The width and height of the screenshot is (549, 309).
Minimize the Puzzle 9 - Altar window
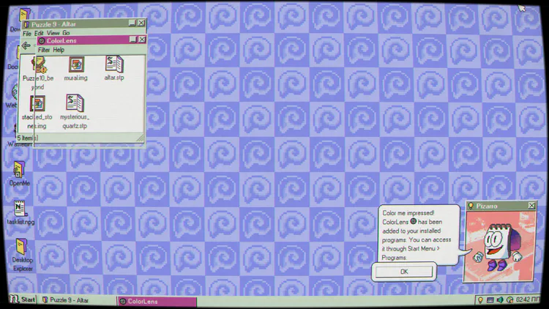(x=132, y=23)
